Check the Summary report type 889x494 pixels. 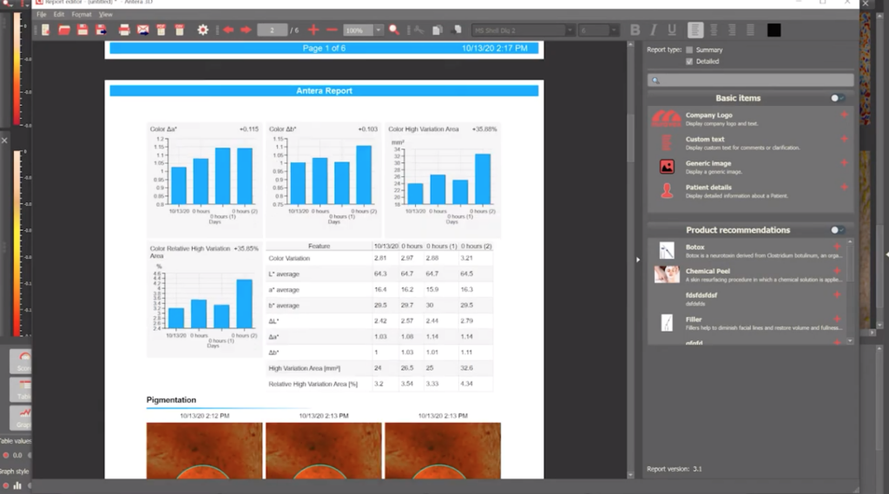(689, 49)
